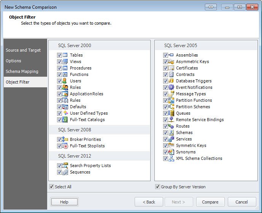Toggle the Procedures checkbox
262x213 pixels.
(59, 68)
